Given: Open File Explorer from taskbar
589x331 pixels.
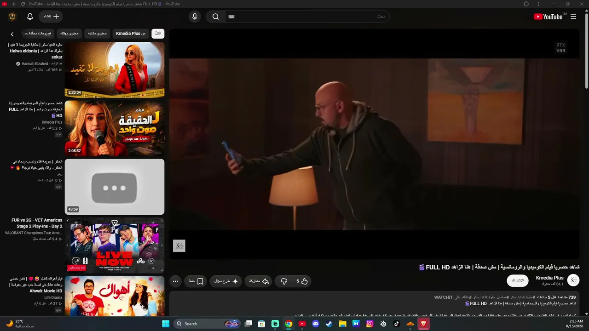Looking at the screenshot, I should [342, 324].
